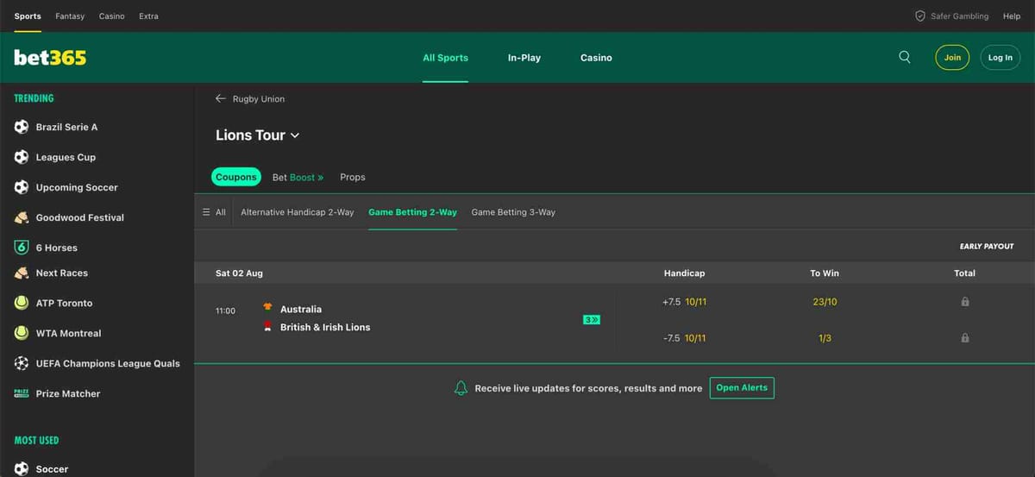Click soccer ball icon next to Brazil Serie A
The image size is (1035, 477).
pyautogui.click(x=22, y=127)
